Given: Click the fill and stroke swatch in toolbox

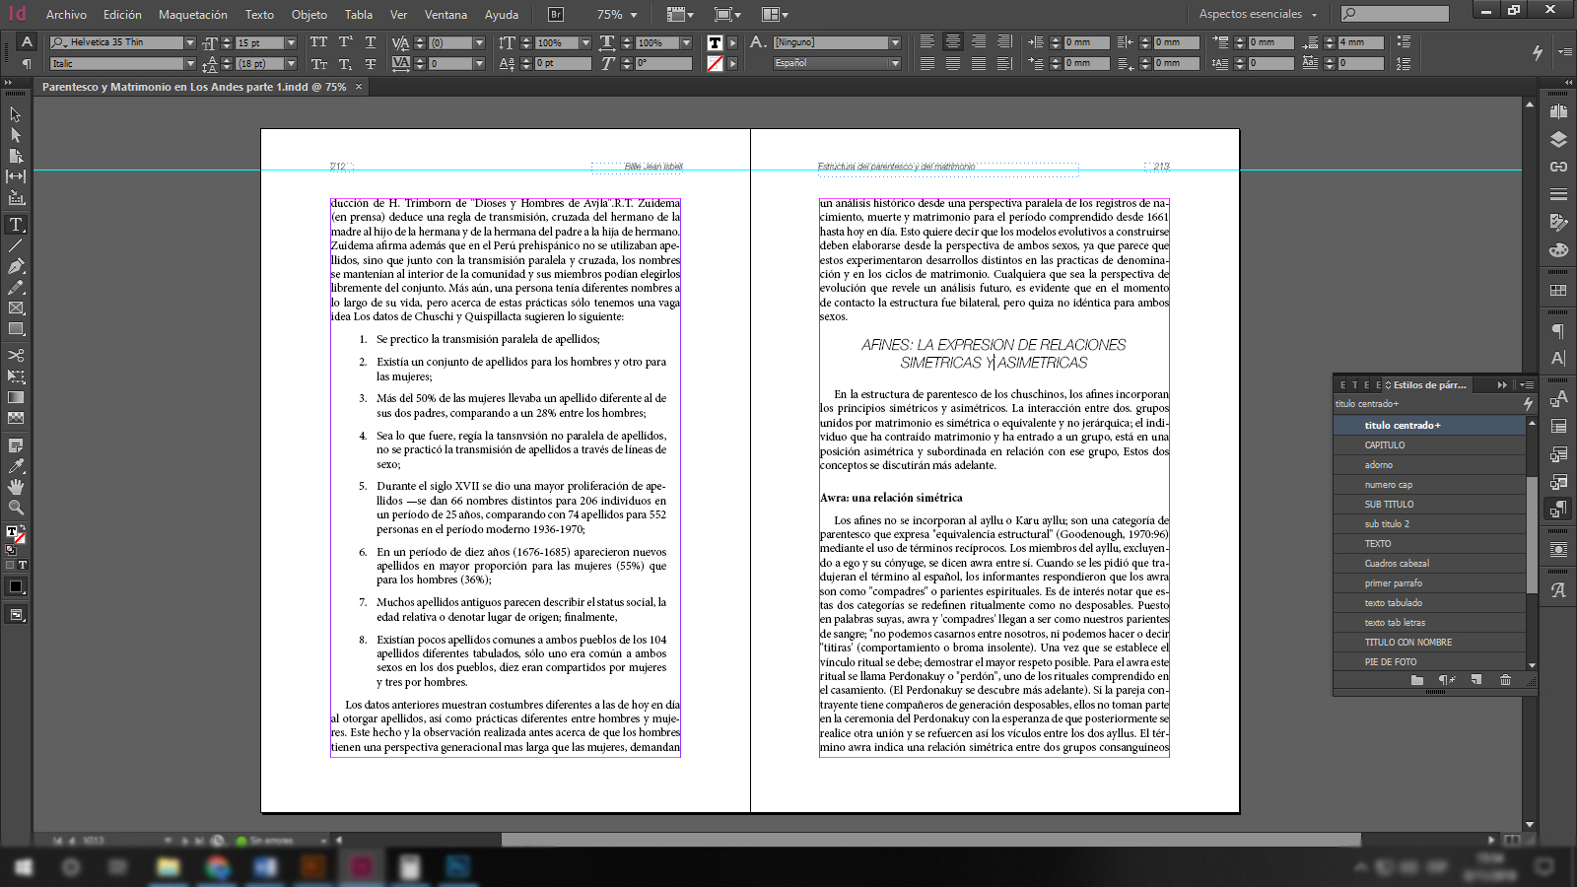Looking at the screenshot, I should pyautogui.click(x=16, y=534).
